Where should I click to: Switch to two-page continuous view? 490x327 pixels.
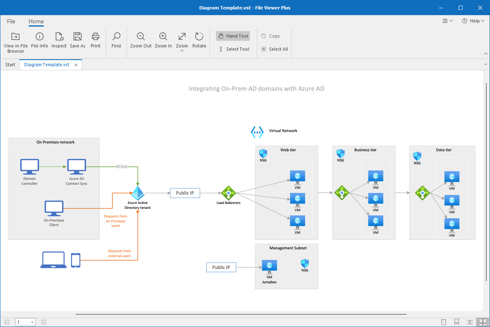pos(483,322)
